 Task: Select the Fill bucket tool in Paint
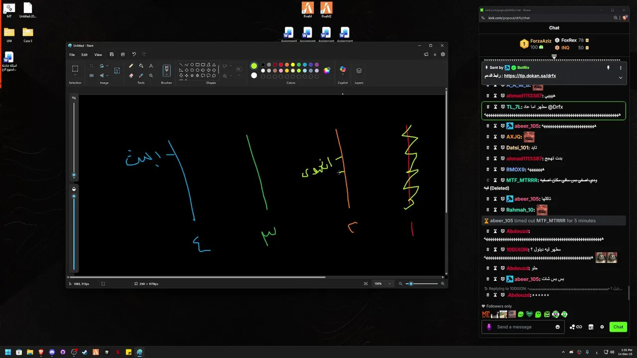141,66
